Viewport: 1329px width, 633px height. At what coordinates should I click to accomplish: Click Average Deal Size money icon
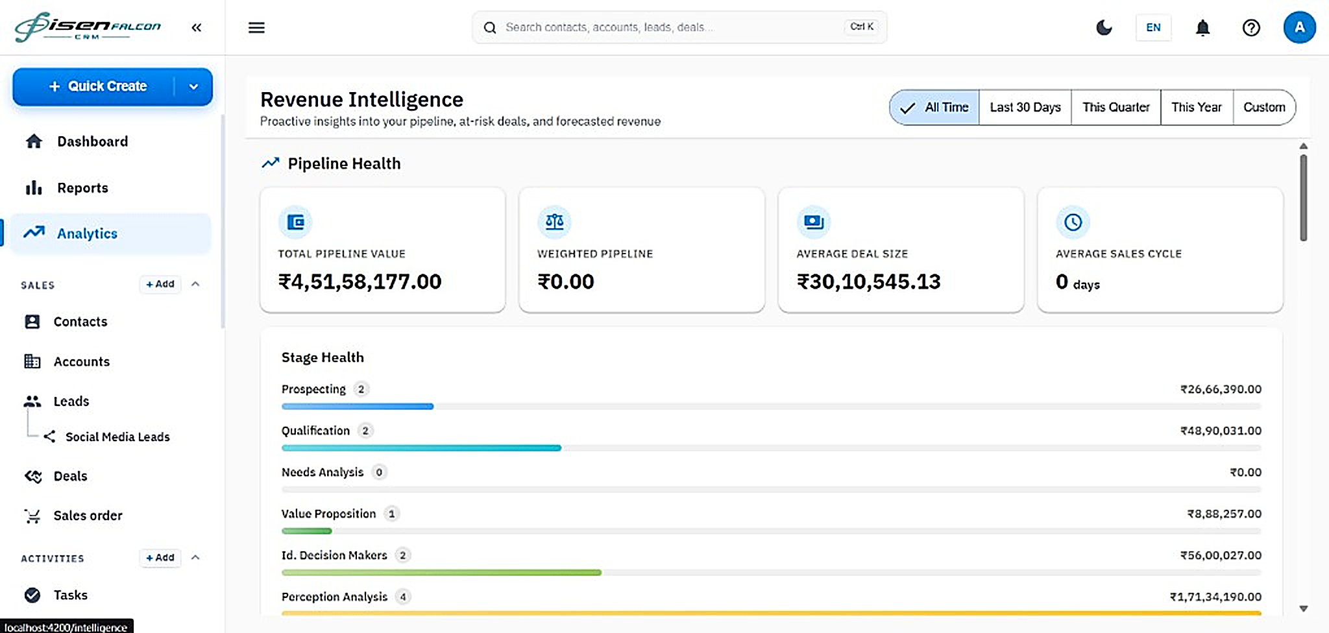(814, 222)
